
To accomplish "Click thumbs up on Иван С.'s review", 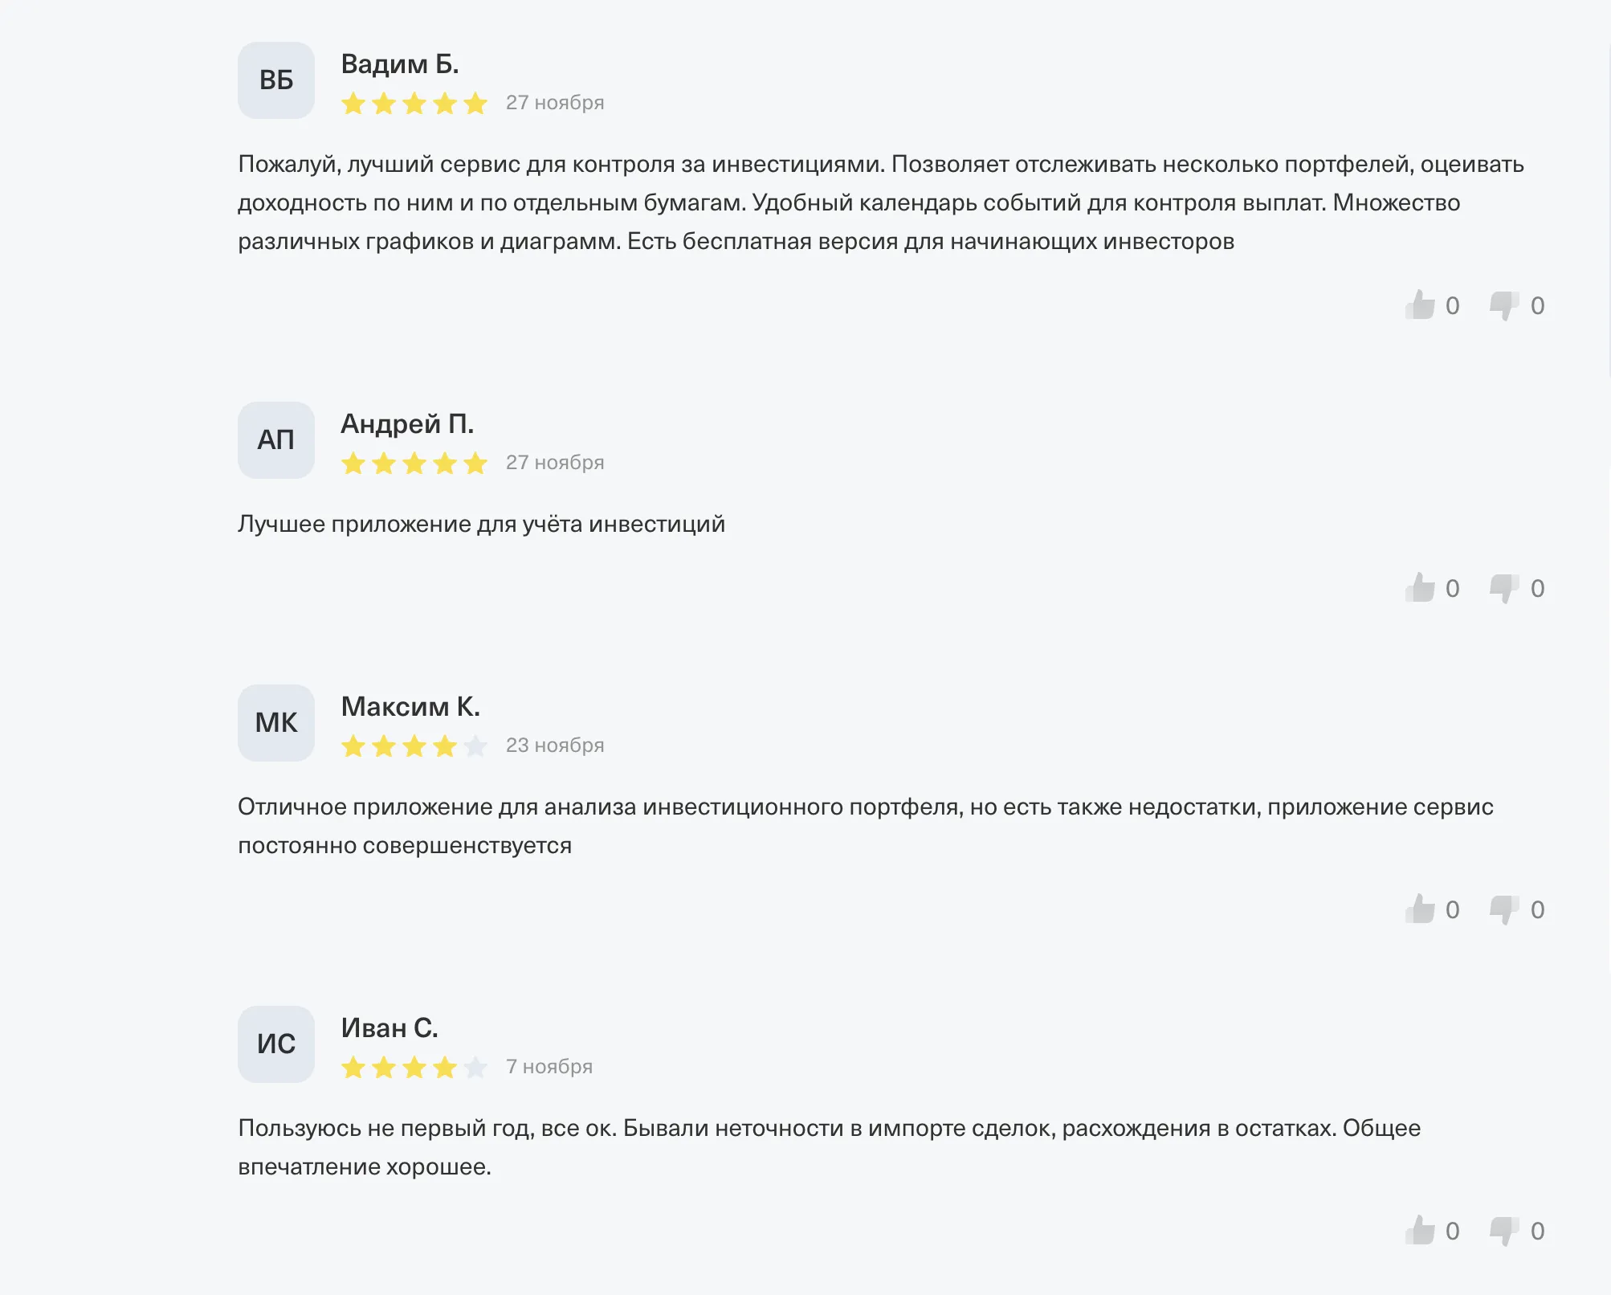I will coord(1420,1231).
